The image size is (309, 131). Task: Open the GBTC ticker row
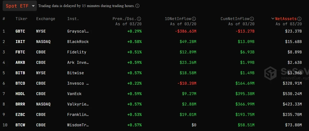[21, 31]
